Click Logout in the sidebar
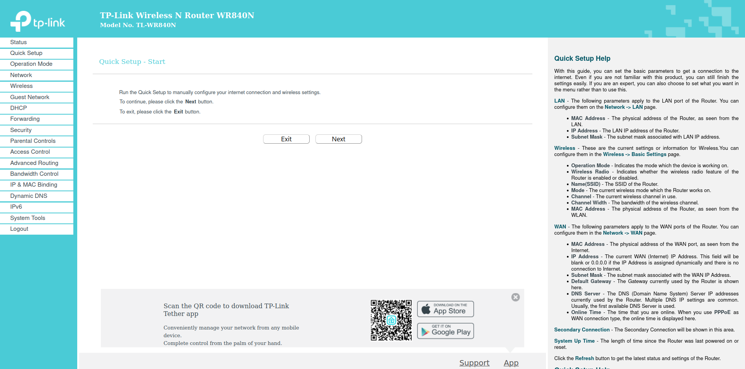Screen dimensions: 745x369 click(19, 228)
